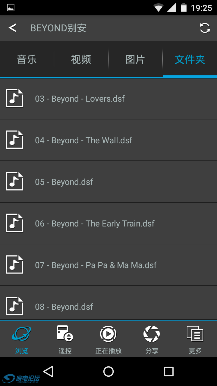The image size is (217, 386).
Task: Switch to the 图片 tab
Action: pyautogui.click(x=135, y=59)
